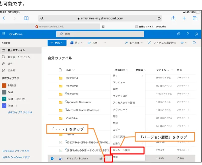
Task: Open the help question mark icon
Action: coord(188,34)
